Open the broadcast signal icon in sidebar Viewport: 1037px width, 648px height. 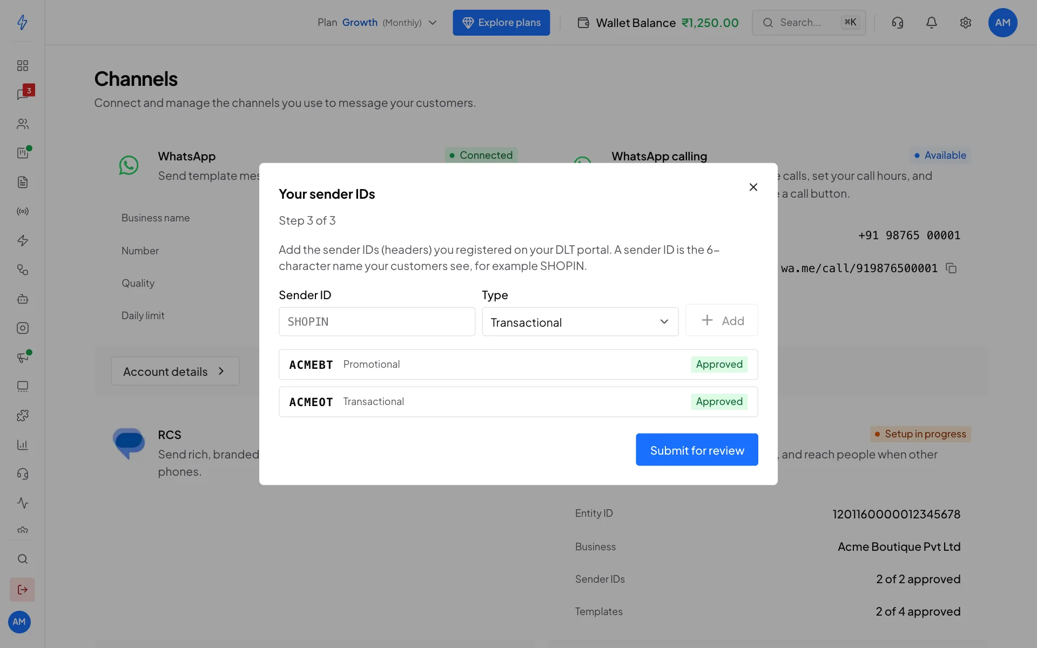[22, 211]
